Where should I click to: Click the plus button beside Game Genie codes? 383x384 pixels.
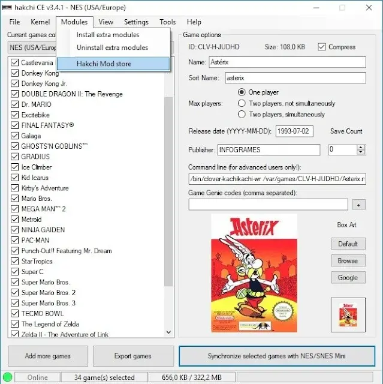point(358,205)
